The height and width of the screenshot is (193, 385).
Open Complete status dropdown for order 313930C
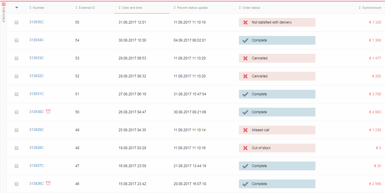click(x=277, y=112)
